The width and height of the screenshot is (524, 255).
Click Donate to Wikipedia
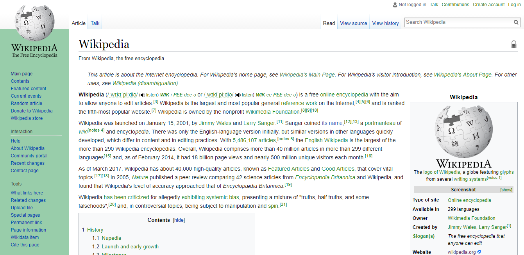click(x=32, y=111)
